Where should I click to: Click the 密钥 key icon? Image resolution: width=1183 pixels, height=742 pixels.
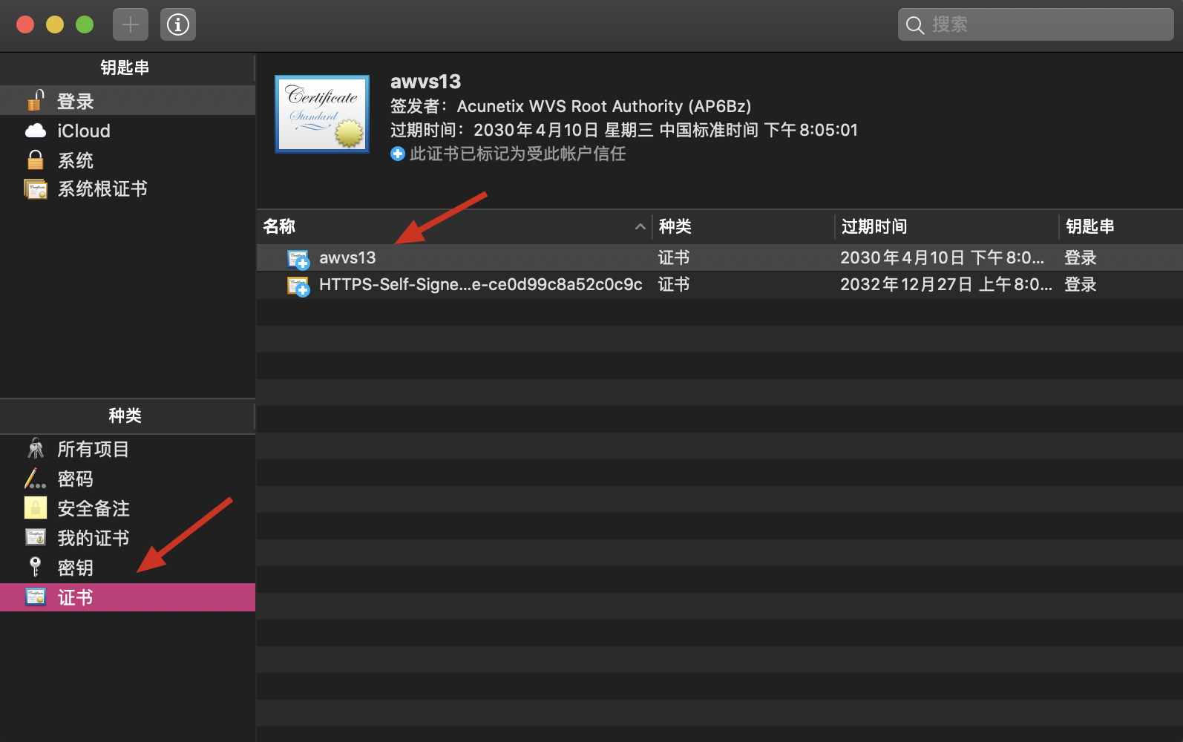[35, 567]
